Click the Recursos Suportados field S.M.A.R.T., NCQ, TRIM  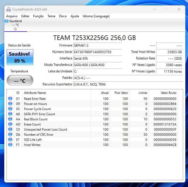point(128,84)
